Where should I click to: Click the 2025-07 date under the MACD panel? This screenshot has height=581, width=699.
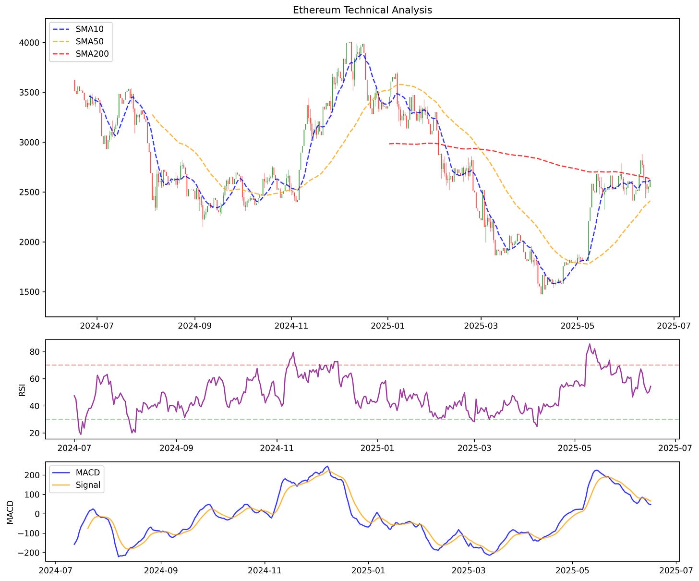(x=676, y=570)
